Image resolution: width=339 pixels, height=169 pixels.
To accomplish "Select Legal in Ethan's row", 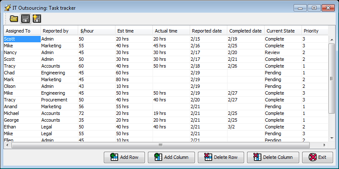I will tap(59, 127).
